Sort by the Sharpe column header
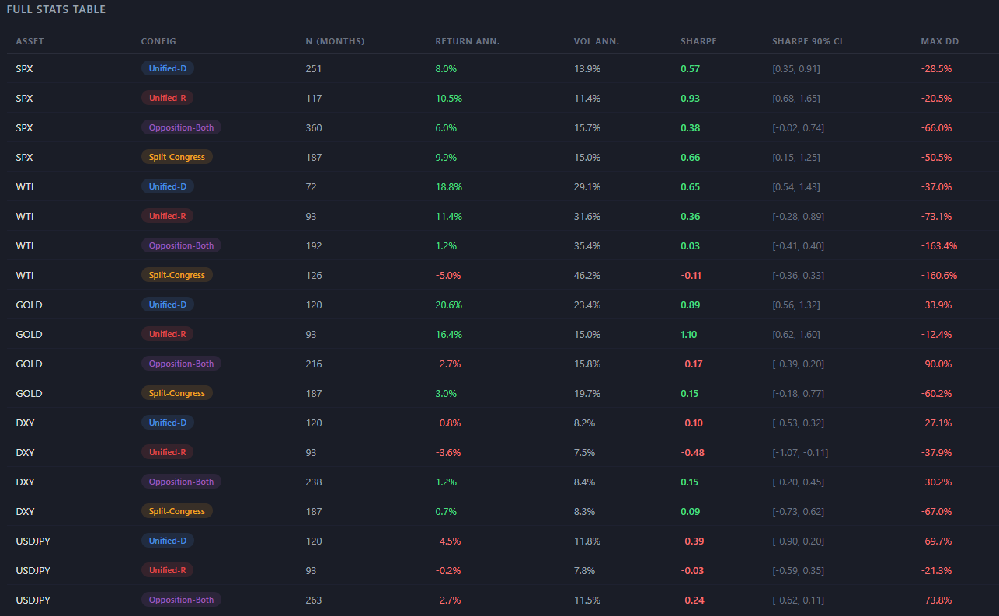The image size is (999, 616). (x=698, y=41)
